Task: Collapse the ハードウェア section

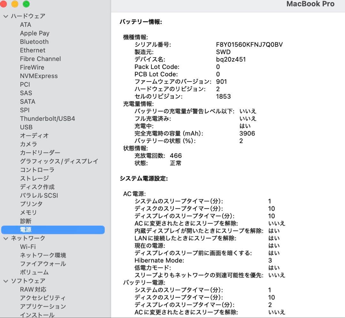Action: click(5, 16)
